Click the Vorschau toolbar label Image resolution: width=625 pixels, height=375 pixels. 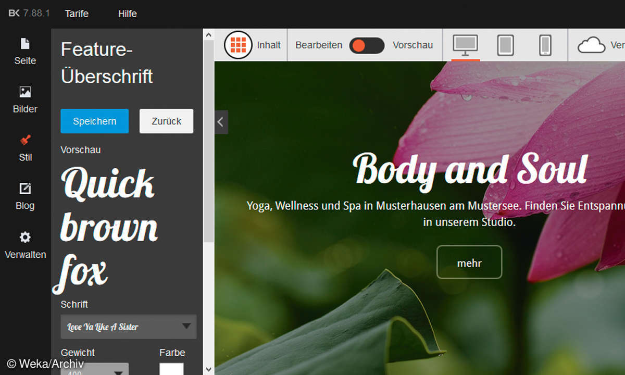[413, 45]
